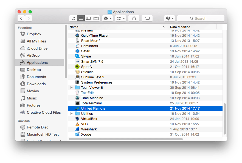Open the item arrangement dropdown
The image size is (242, 163).
[120, 18]
